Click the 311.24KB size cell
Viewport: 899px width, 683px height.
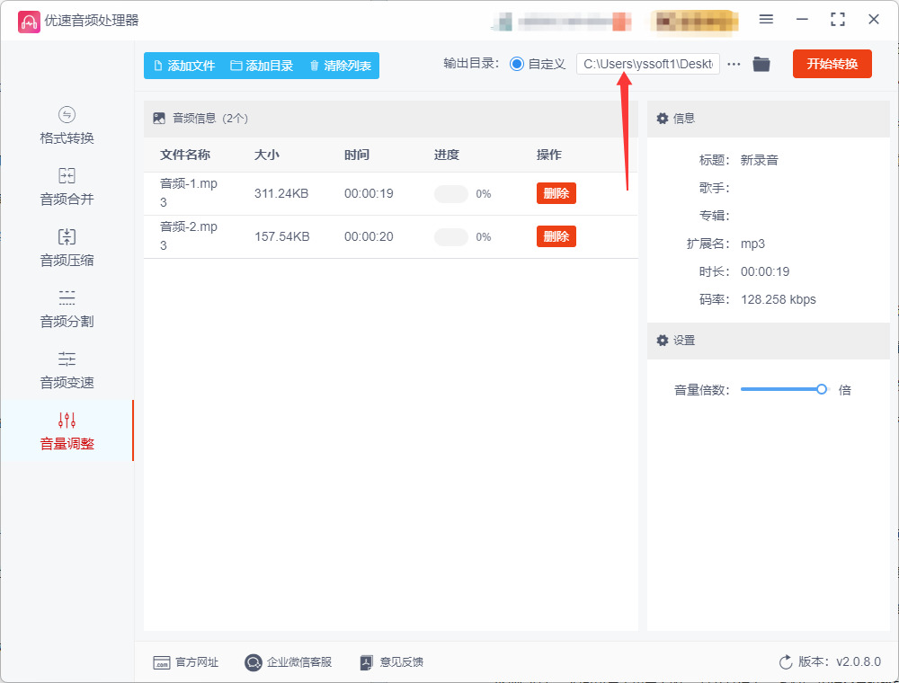coord(281,194)
